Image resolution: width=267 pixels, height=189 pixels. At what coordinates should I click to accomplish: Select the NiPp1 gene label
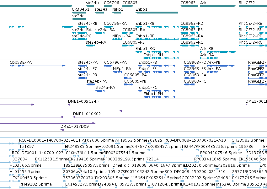pos(118,9)
